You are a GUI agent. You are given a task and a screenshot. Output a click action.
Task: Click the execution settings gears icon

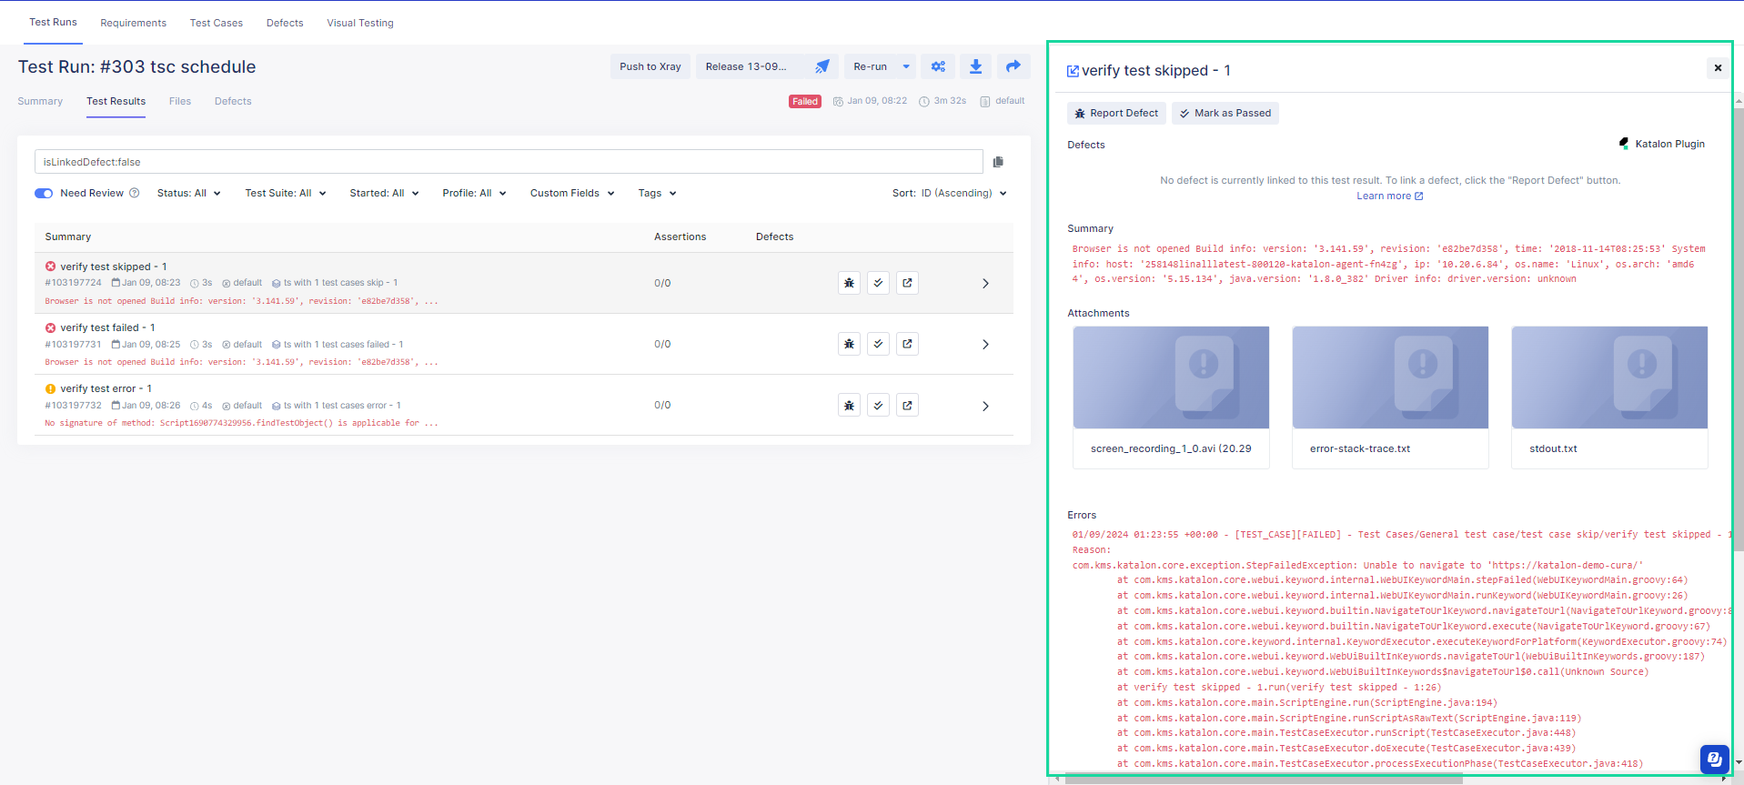[938, 66]
